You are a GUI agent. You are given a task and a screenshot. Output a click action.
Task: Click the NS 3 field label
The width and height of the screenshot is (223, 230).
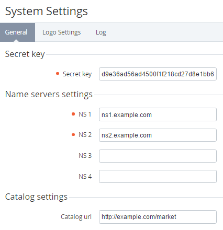85,156
